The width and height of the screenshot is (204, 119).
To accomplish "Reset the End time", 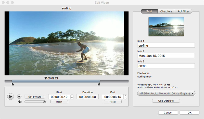I will (x=112, y=102).
